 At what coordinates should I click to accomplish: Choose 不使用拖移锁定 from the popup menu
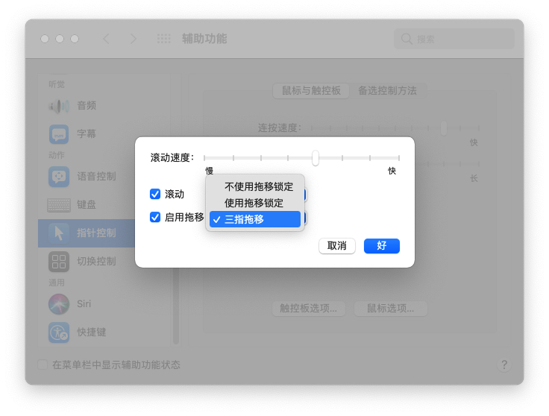pos(255,186)
